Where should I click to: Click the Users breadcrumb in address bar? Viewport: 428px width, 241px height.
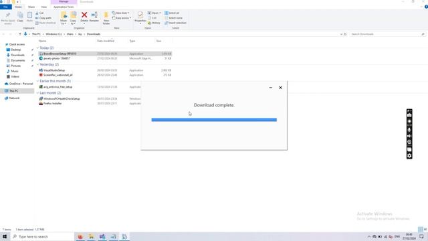70,34
